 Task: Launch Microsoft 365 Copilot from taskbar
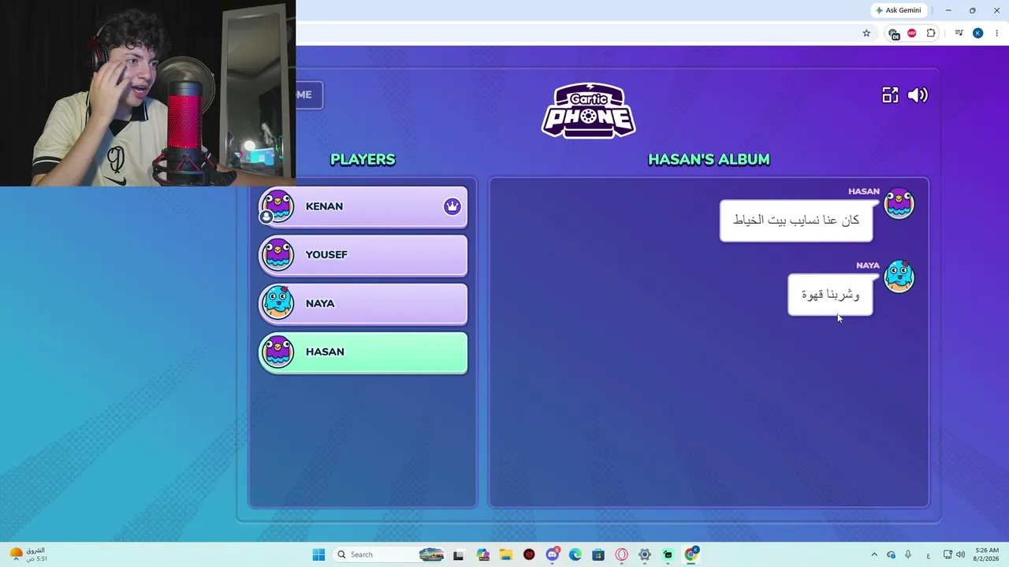(x=483, y=554)
